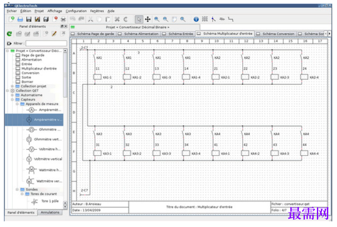Select the pointer selection mode tool
Viewport: 337px width, 227px height.
tap(139, 19)
